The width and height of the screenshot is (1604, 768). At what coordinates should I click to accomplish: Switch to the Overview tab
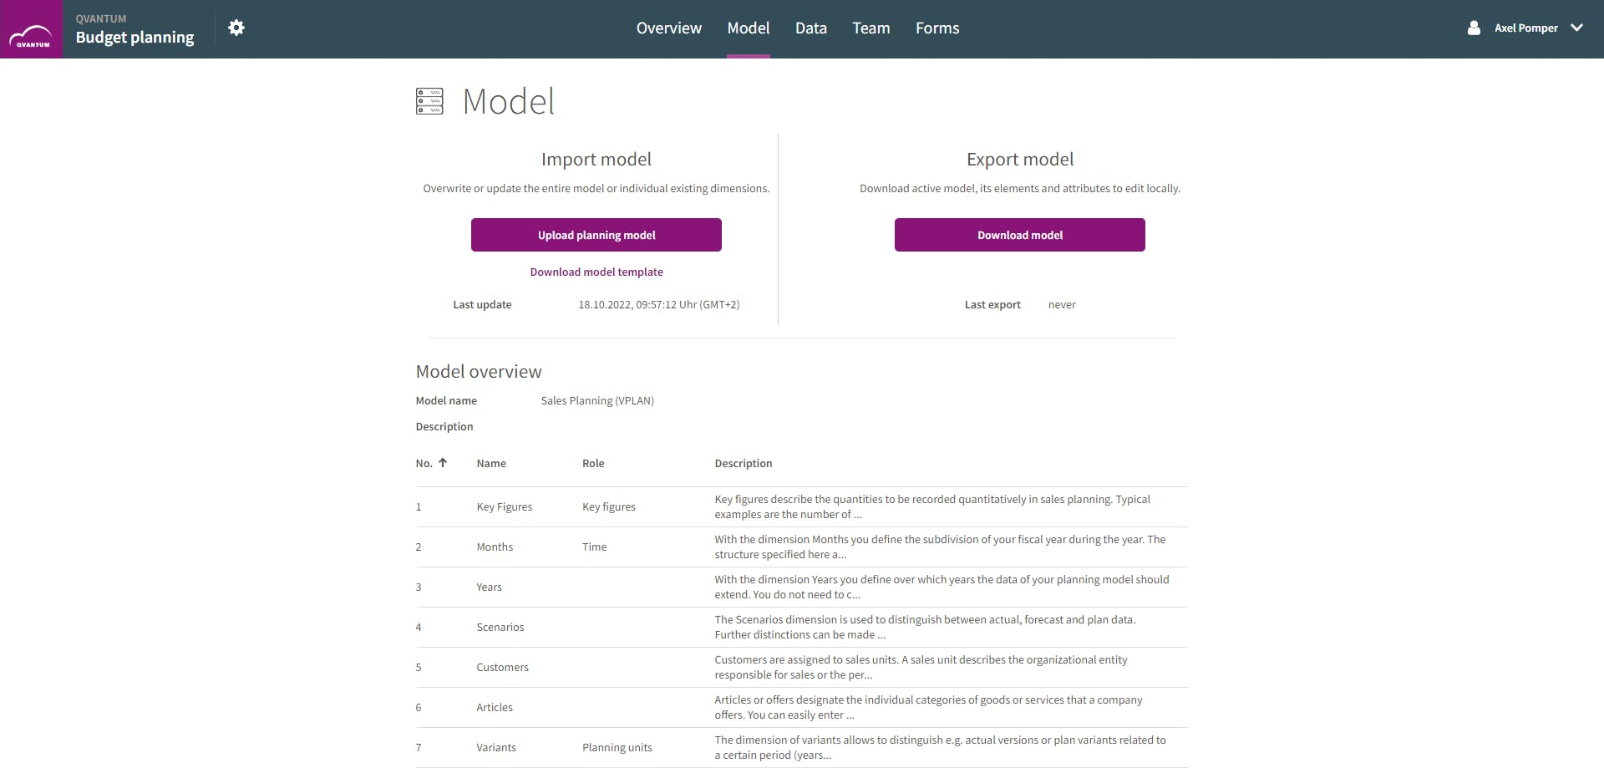pos(668,28)
